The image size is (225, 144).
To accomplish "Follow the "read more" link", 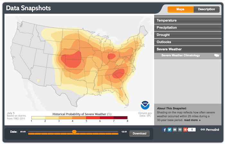I will pos(192,120).
